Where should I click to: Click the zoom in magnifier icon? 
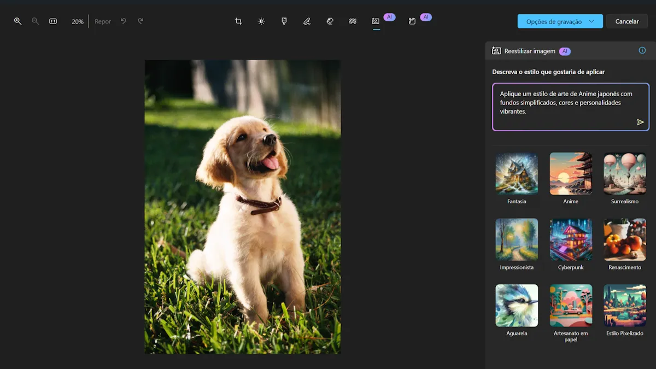pyautogui.click(x=18, y=21)
